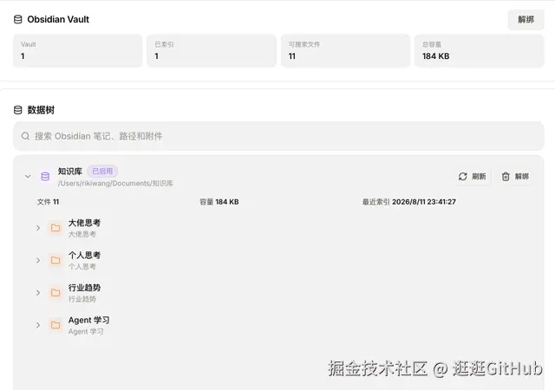Click the 可搜索文件 stat card

[x=345, y=50]
